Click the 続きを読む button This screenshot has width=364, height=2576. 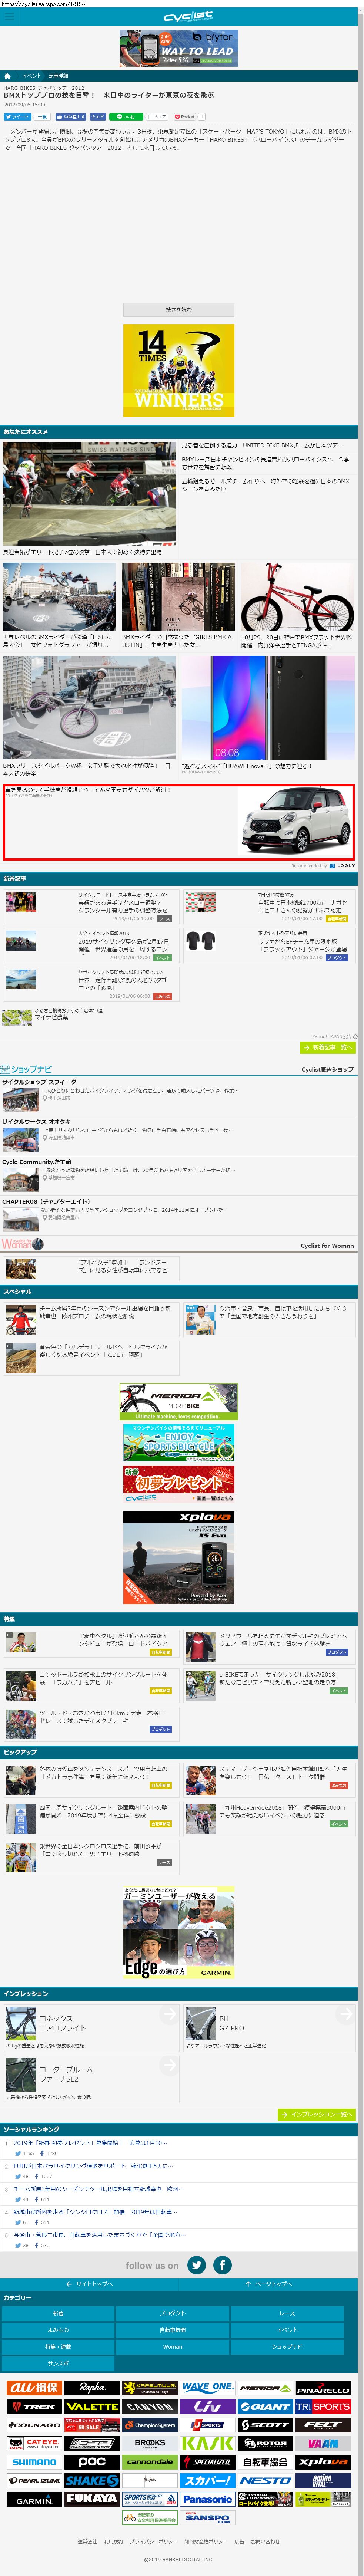click(x=178, y=310)
